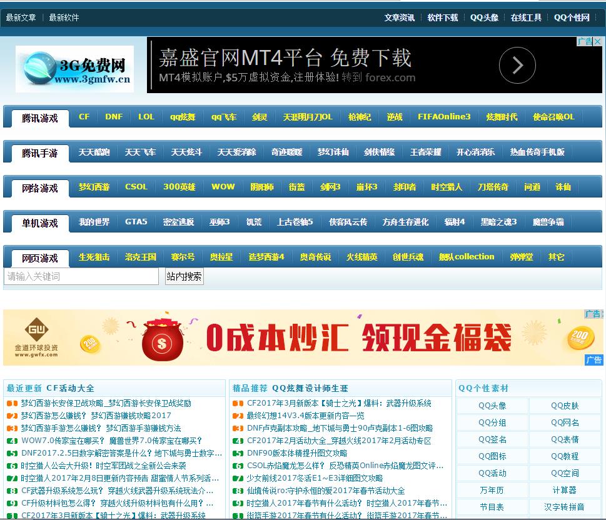The image size is (606, 520).
Task: Open the QQ签名 link
Action: click(492, 439)
